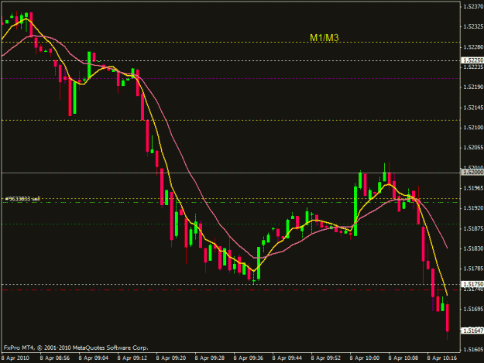Select the rightmost red candle on chart
Screen dimensions: 484x363
(x=448, y=317)
